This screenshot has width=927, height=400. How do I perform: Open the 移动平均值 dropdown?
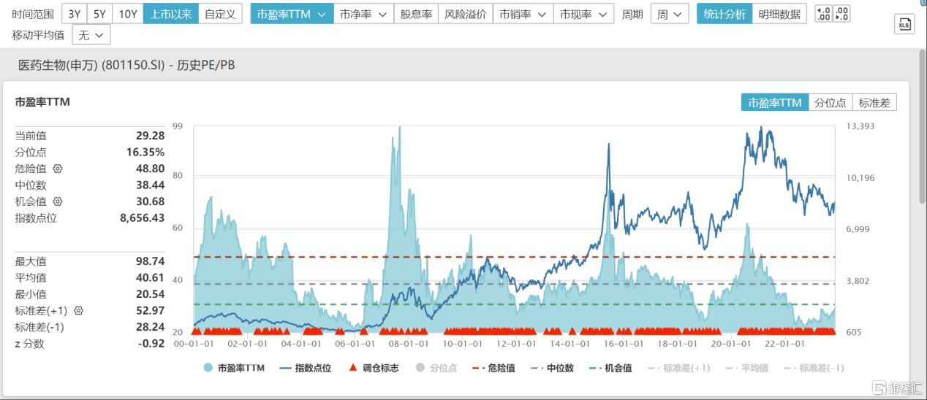point(91,34)
